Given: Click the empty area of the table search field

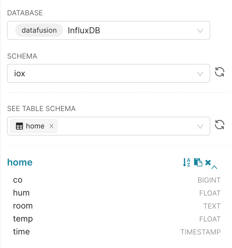Looking at the screenshot, I should tap(124, 126).
